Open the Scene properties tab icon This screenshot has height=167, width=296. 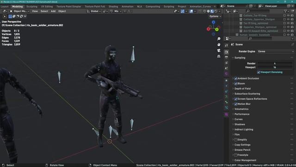tap(226, 68)
